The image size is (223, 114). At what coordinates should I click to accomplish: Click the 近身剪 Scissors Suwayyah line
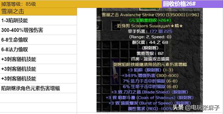point(150,26)
